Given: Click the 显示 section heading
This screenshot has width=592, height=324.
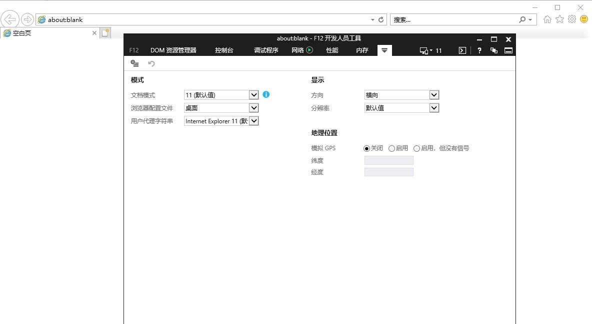Looking at the screenshot, I should [317, 80].
